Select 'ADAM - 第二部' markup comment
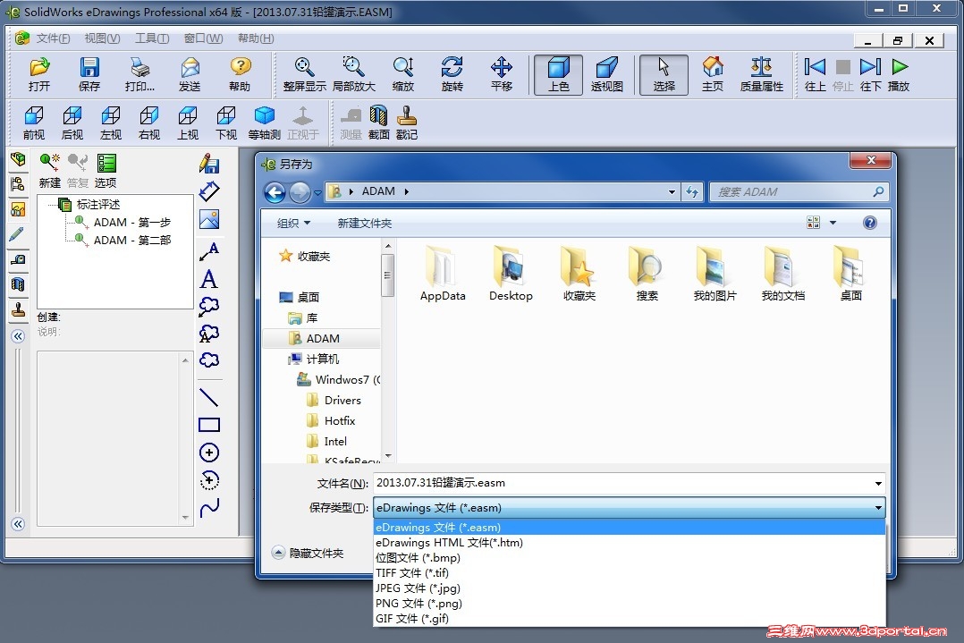The height and width of the screenshot is (643, 964). click(x=131, y=240)
